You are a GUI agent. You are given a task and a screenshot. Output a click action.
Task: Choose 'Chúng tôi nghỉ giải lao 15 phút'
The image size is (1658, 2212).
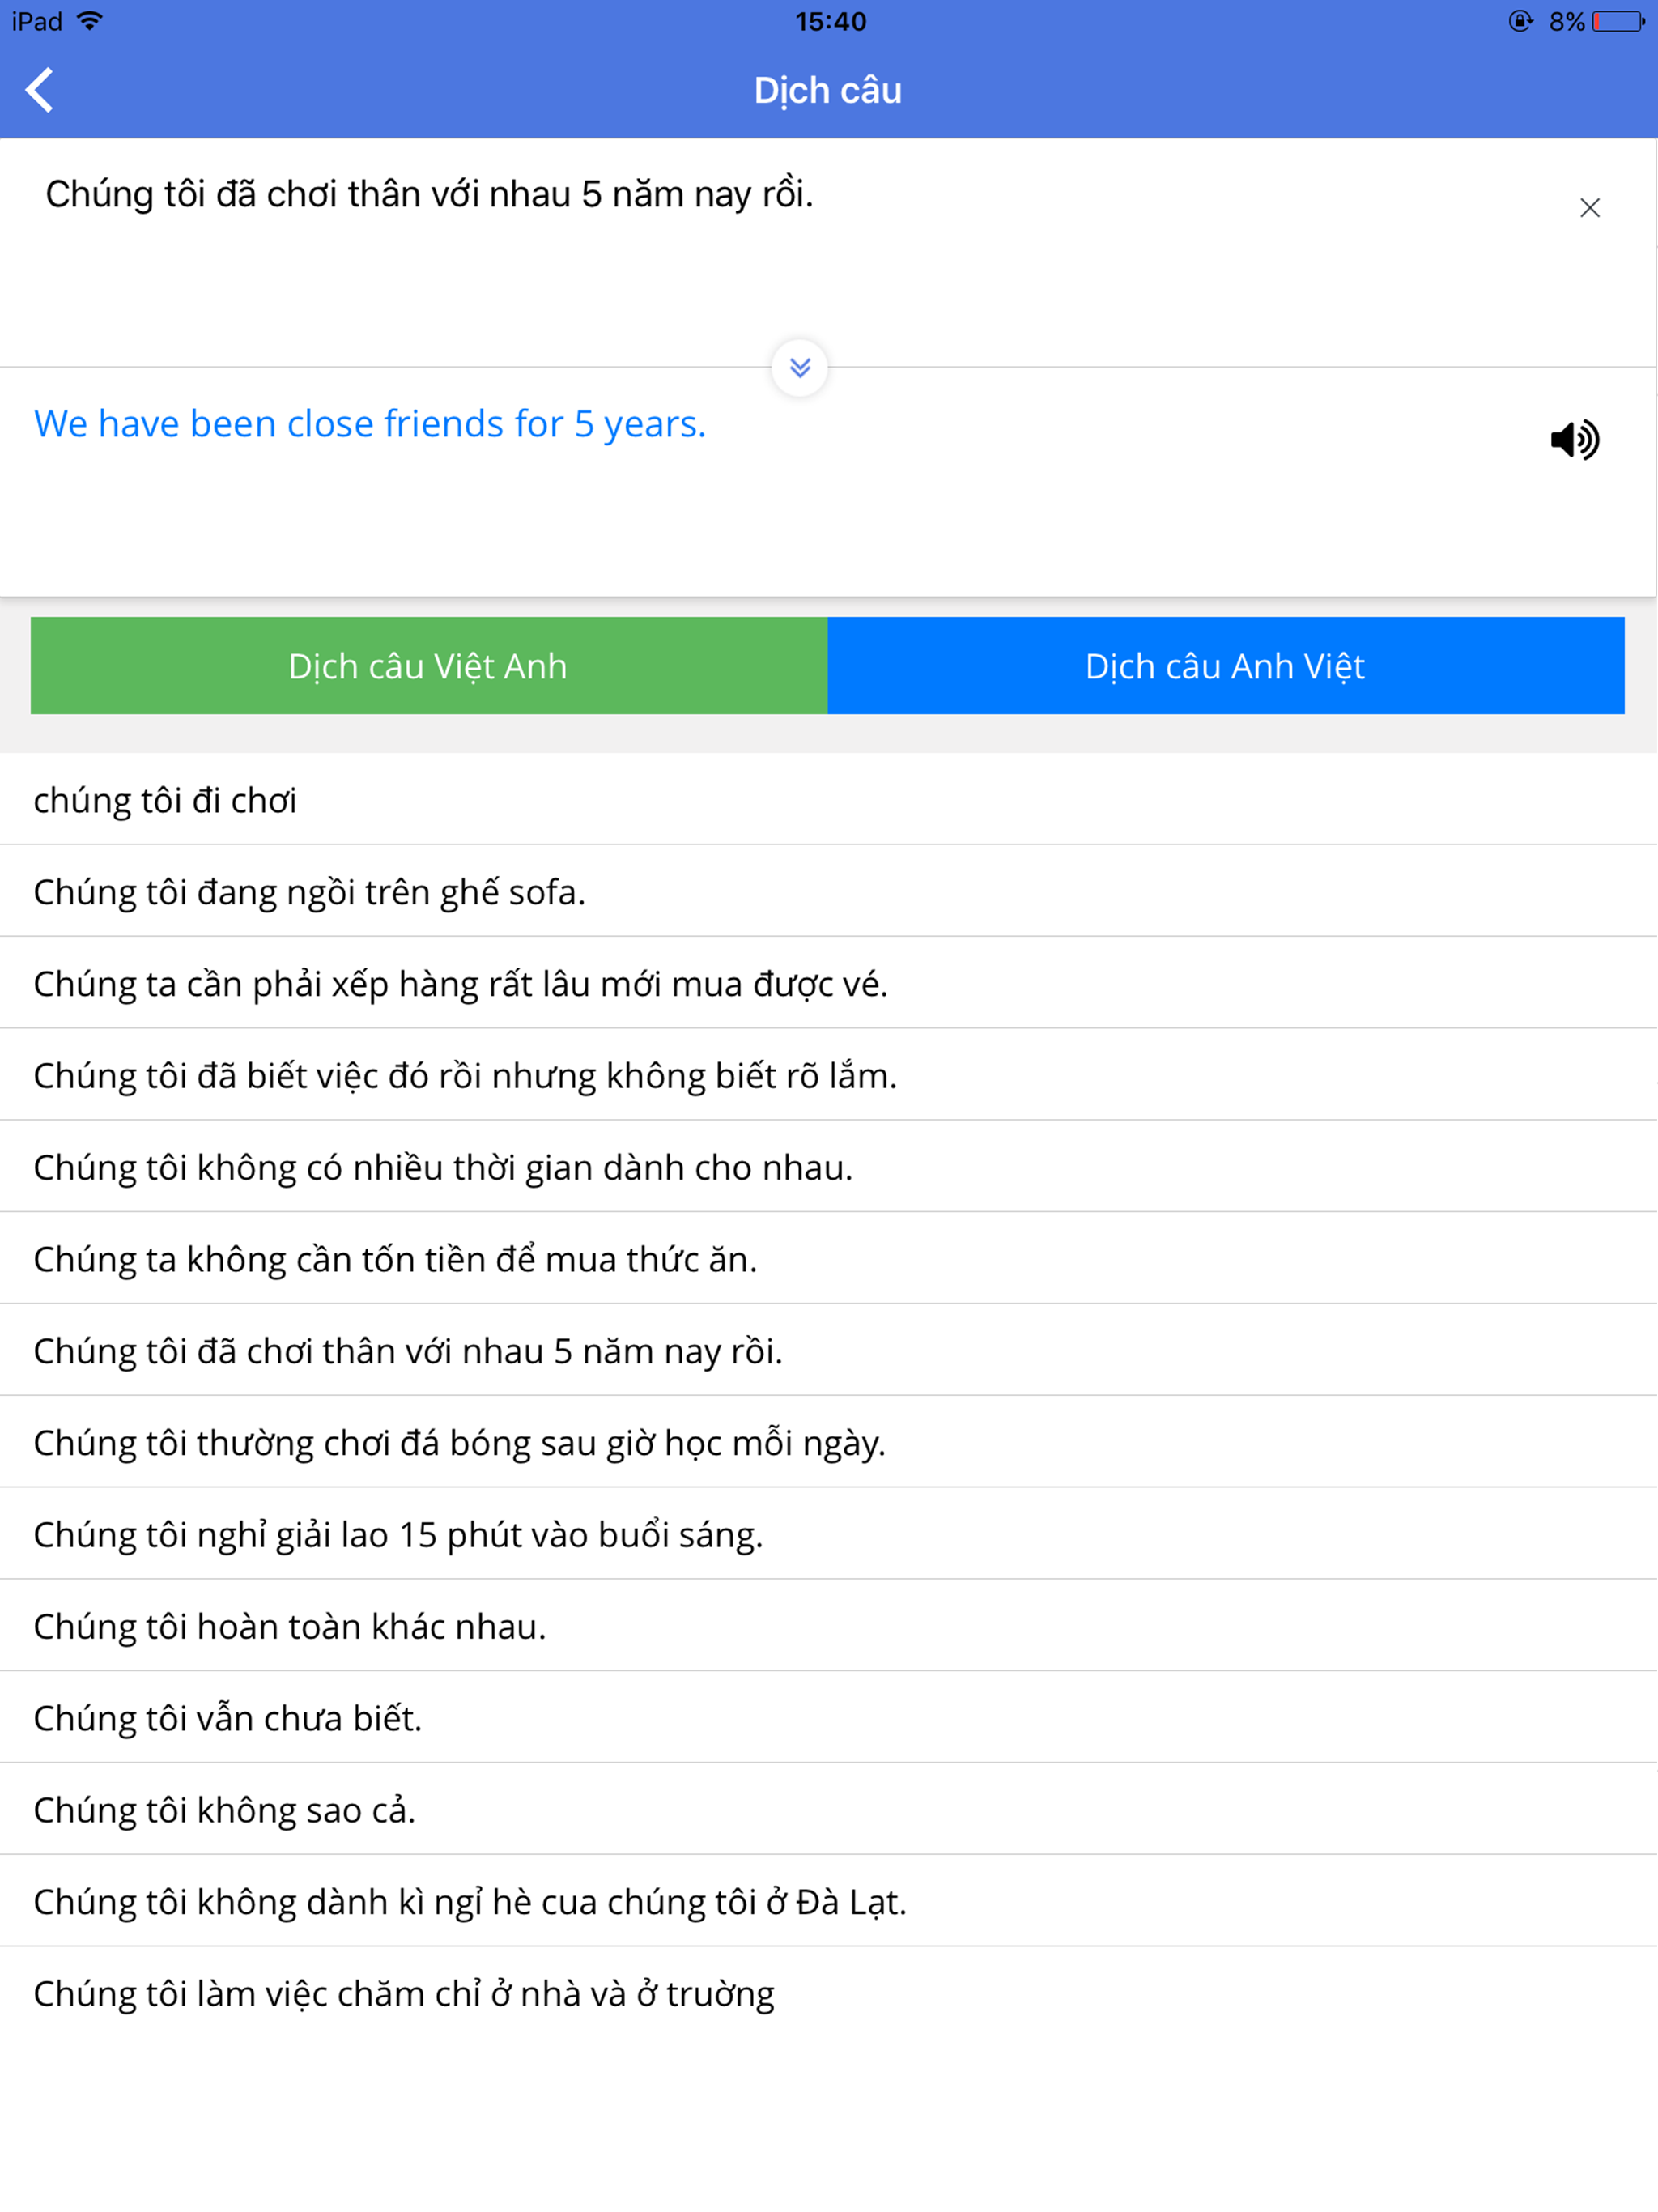point(829,1534)
